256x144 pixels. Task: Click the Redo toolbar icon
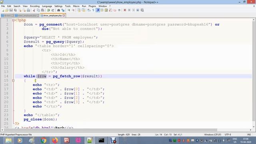click(x=53, y=10)
